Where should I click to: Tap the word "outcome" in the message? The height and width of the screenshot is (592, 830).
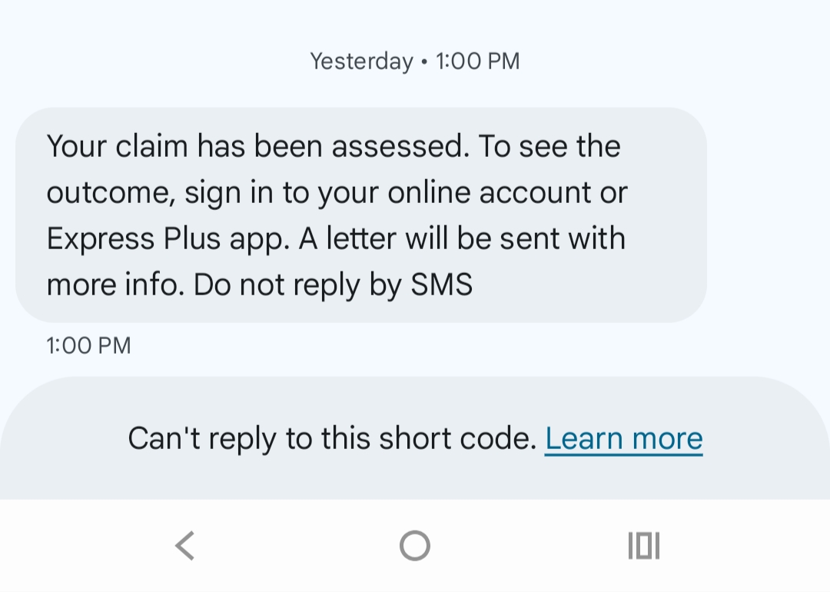click(x=107, y=192)
